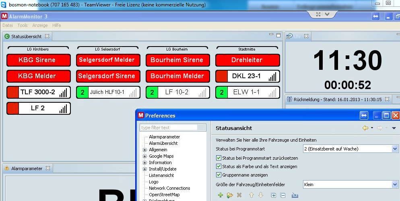400x201 pixels.
Task: Click the move-down arrow icon
Action: (260, 195)
